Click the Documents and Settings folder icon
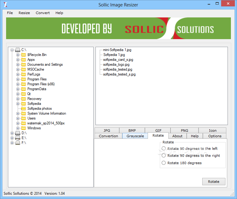The height and width of the screenshot is (199, 237). click(23, 64)
